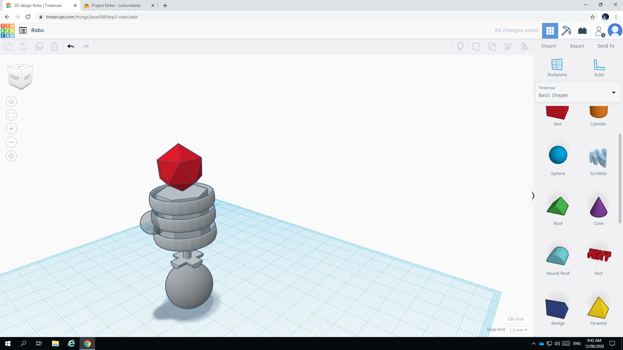Viewport: 623px width, 350px height.
Task: Undo the last action
Action: pos(71,46)
